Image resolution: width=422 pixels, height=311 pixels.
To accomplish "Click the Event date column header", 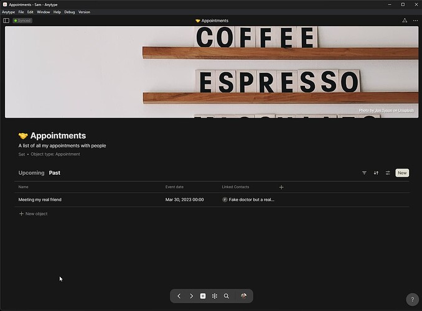I will click(x=174, y=187).
